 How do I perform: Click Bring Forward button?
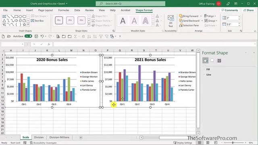click(x=189, y=16)
